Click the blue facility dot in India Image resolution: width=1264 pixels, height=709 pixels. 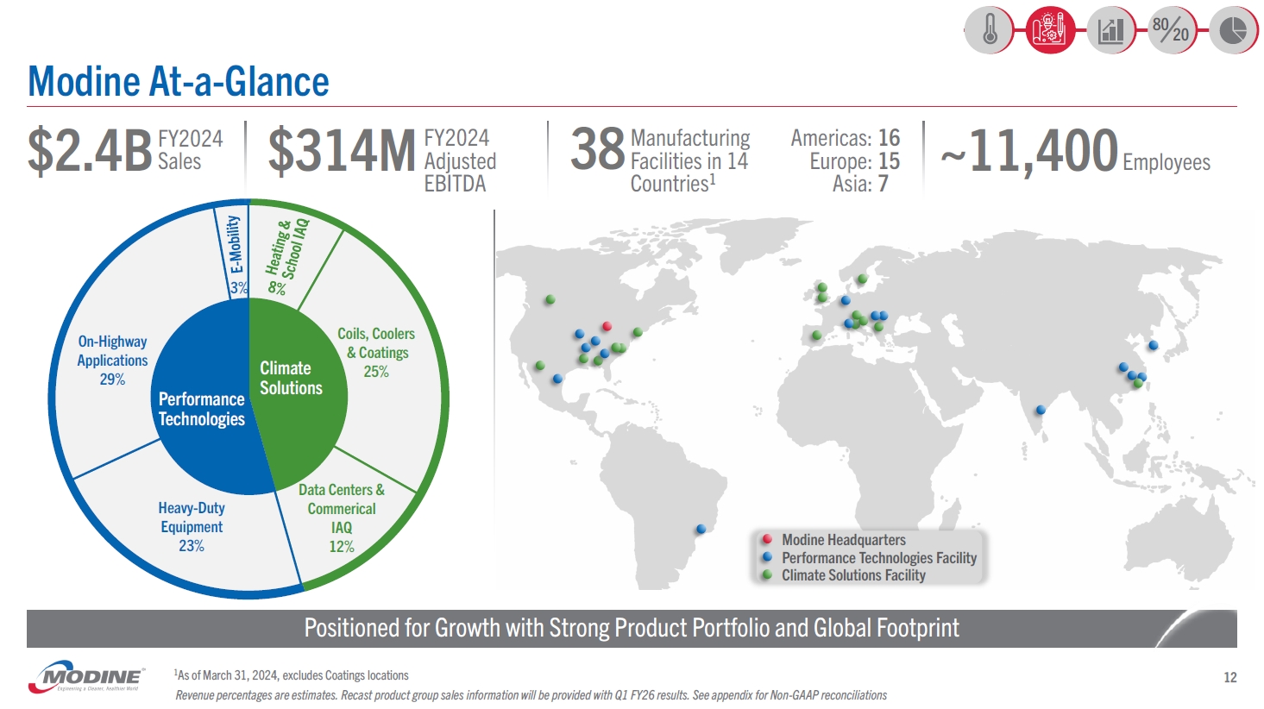click(x=1041, y=410)
